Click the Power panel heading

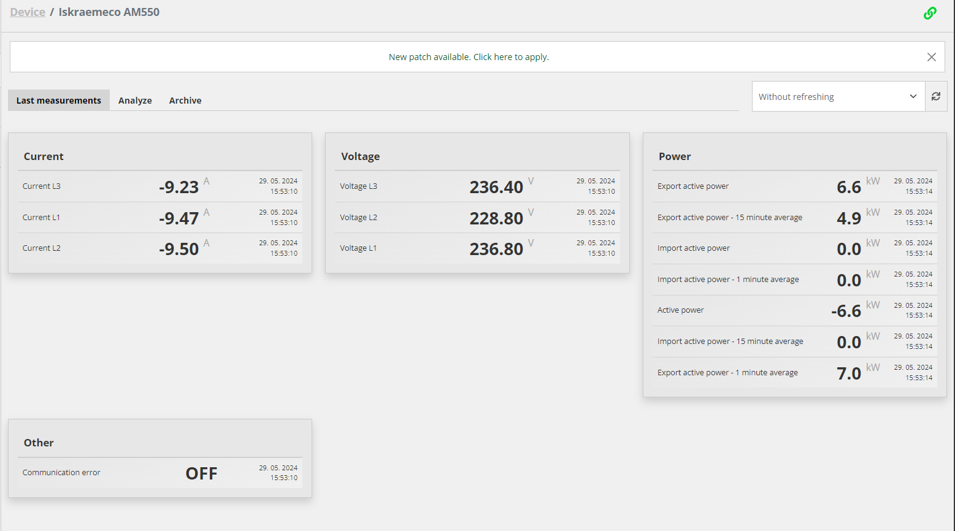[x=675, y=156]
